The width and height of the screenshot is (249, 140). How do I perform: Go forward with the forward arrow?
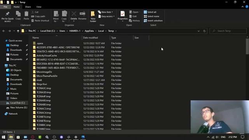[x=9, y=31]
